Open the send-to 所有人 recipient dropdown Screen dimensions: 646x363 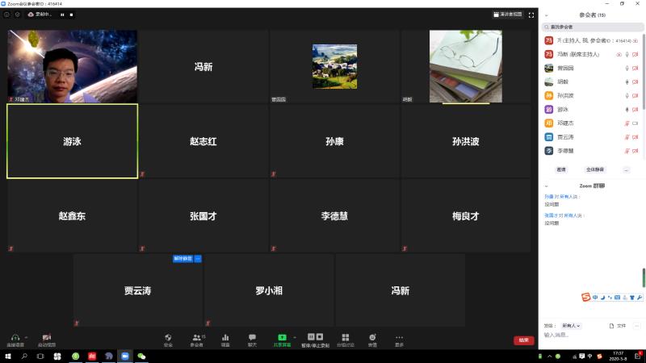572,325
